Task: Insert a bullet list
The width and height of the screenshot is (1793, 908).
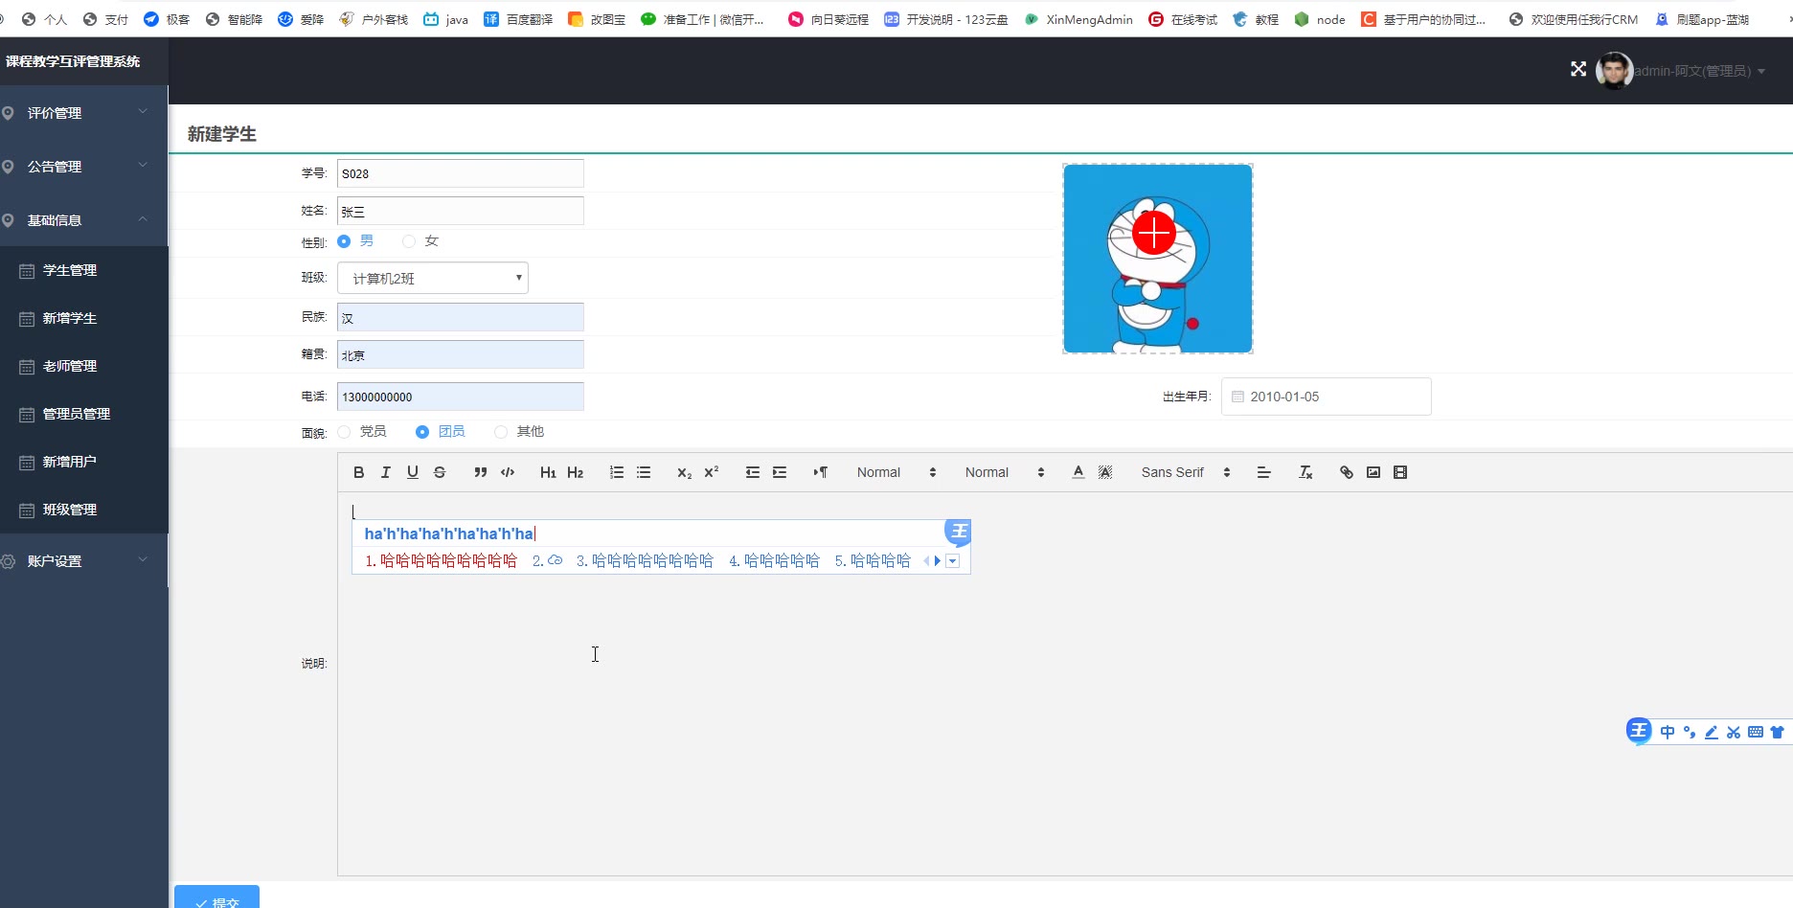Action: [644, 472]
